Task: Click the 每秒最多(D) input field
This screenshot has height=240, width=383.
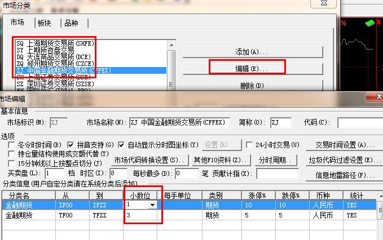Action: point(187,174)
